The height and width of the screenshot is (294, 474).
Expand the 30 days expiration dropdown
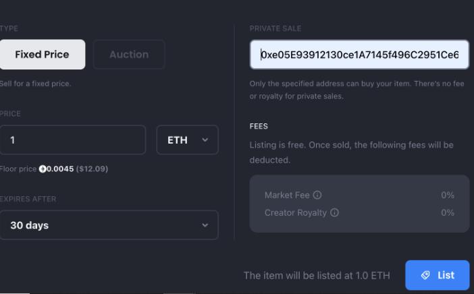[x=109, y=225]
